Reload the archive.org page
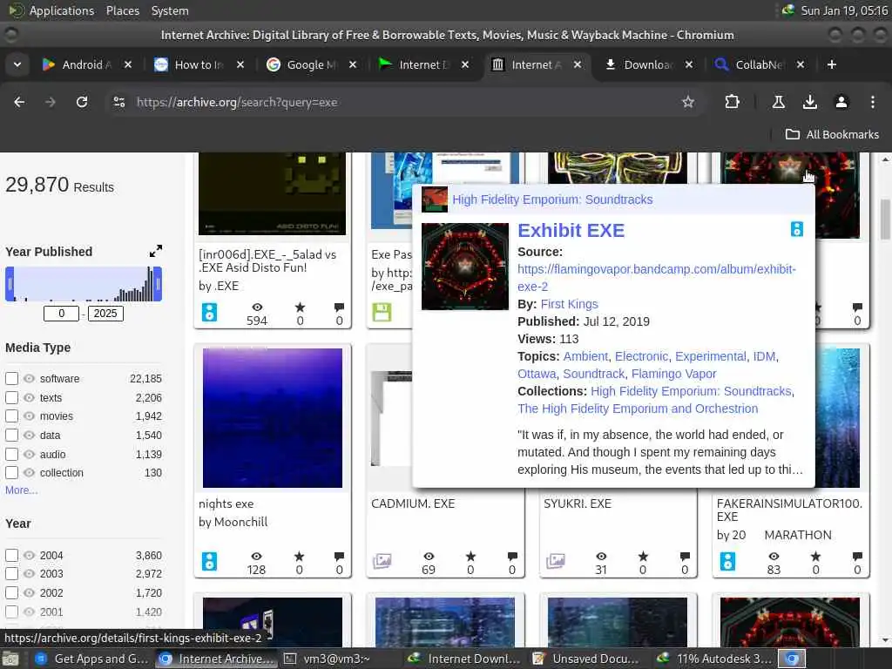892x669 pixels. click(x=82, y=102)
